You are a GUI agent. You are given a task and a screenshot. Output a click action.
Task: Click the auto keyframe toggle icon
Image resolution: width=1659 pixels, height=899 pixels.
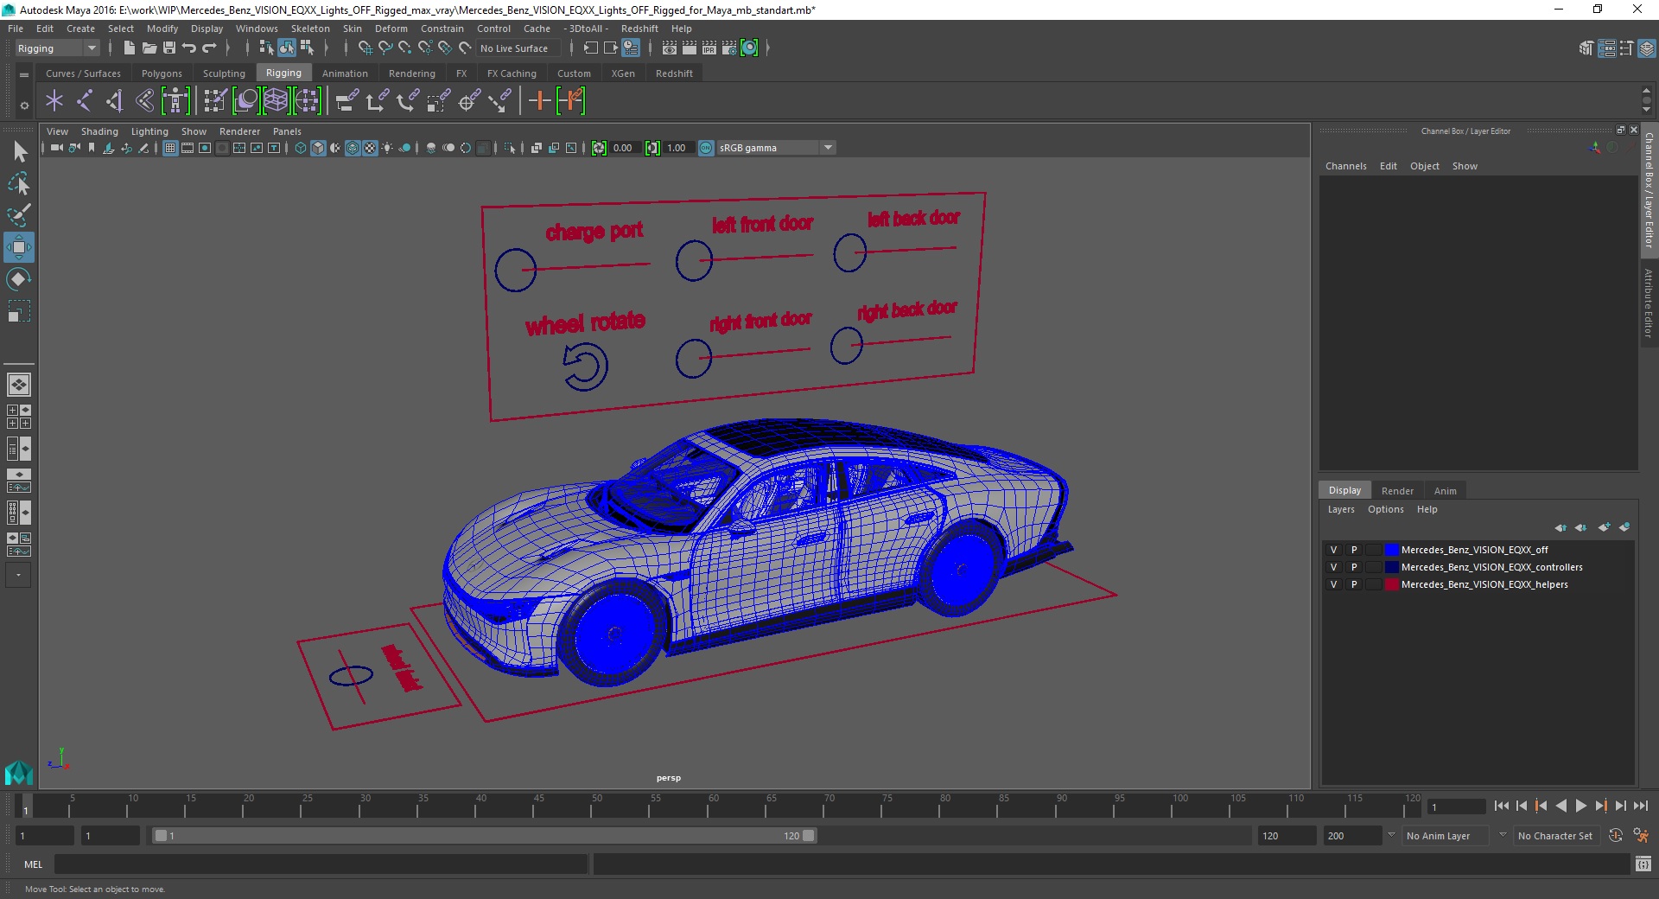(1616, 836)
